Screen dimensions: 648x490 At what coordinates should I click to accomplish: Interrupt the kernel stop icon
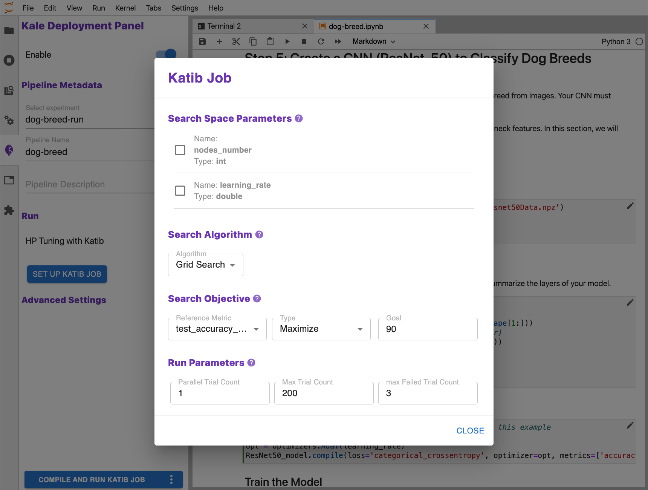pos(304,41)
